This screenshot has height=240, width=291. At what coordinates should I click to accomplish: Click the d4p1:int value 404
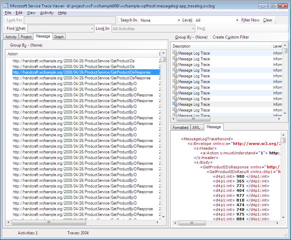[x=240, y=190]
